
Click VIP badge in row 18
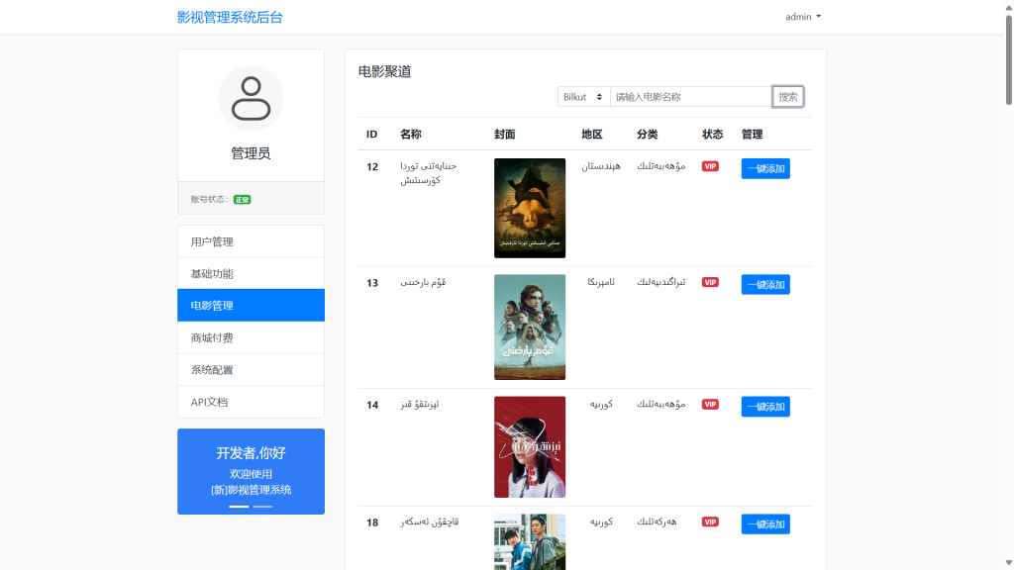[x=710, y=522]
